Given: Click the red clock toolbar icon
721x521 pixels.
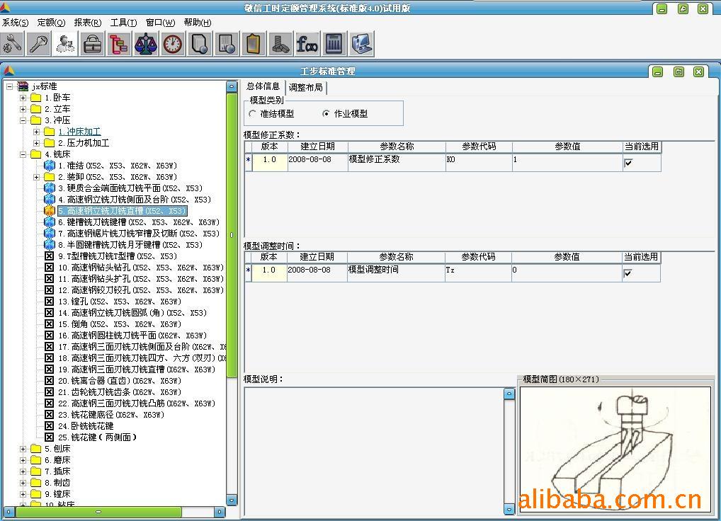Looking at the screenshot, I should point(173,44).
